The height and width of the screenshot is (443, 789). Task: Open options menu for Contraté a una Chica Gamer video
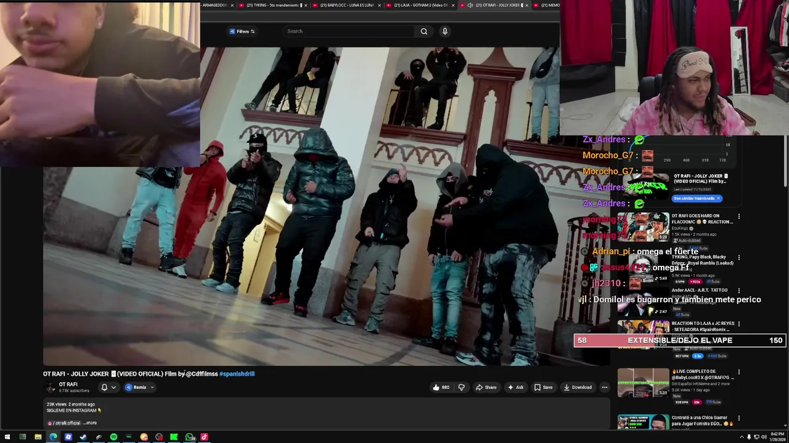point(738,418)
